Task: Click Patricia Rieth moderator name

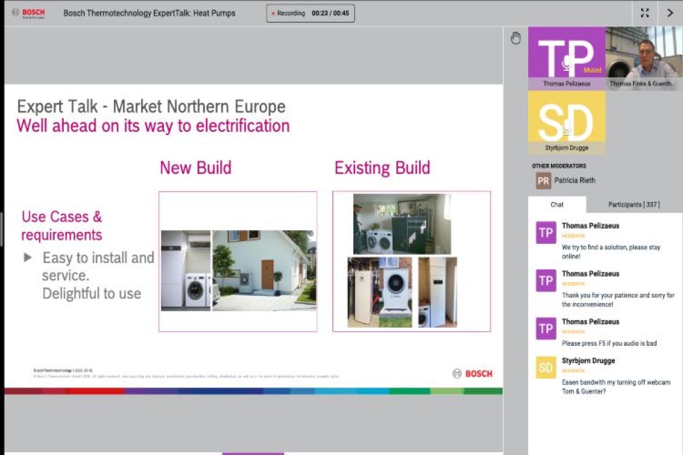Action: point(575,181)
